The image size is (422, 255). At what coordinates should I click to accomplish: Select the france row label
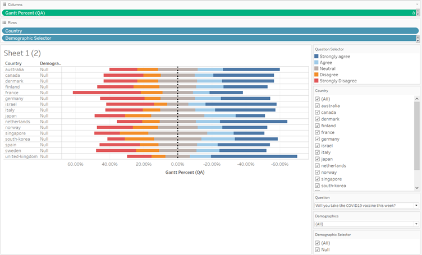pyautogui.click(x=12, y=92)
